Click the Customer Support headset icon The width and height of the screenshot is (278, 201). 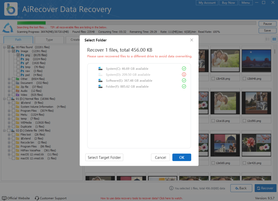36,198
